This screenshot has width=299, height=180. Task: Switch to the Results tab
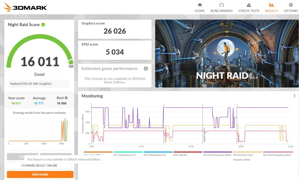tap(271, 8)
